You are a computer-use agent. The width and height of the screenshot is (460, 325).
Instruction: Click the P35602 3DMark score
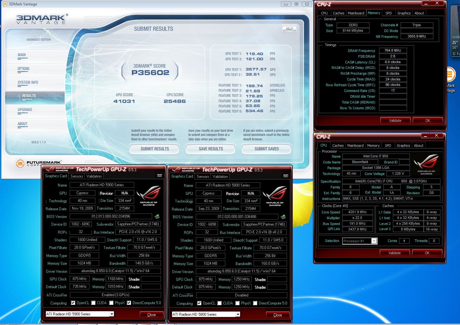coord(150,72)
